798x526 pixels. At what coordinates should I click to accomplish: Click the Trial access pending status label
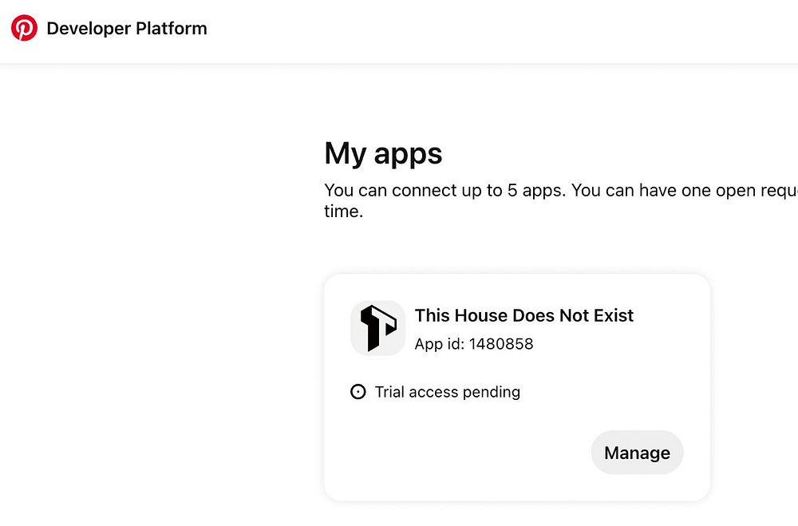pyautogui.click(x=447, y=392)
